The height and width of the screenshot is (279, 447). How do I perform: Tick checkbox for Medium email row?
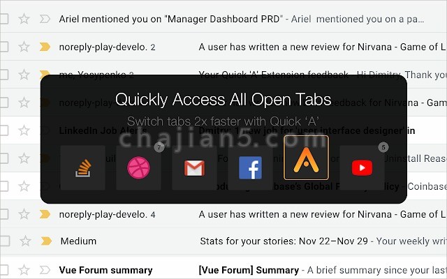pos(5,241)
